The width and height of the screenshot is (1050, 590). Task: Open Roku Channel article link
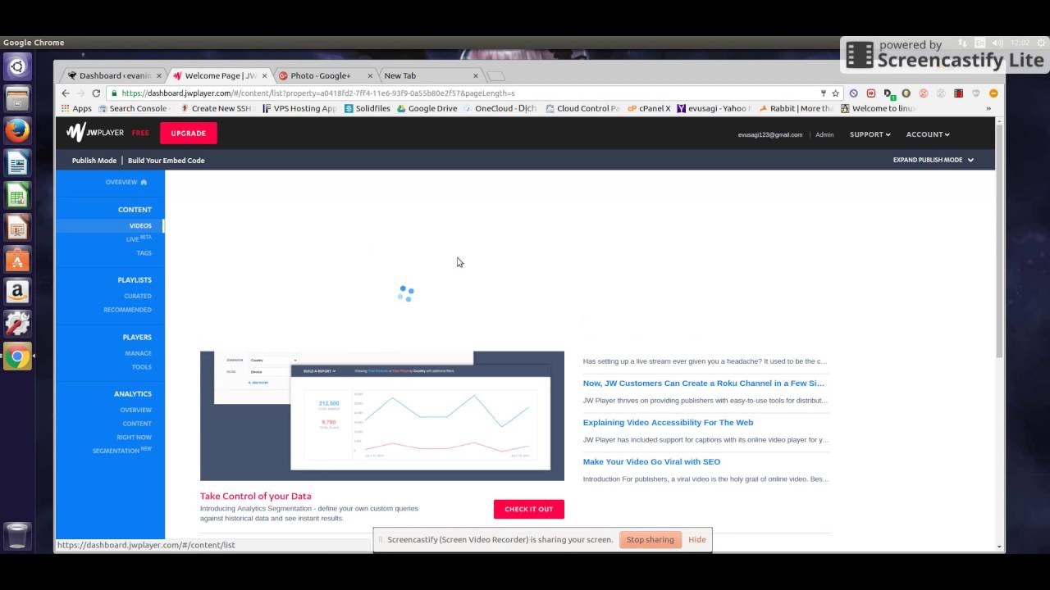[704, 383]
